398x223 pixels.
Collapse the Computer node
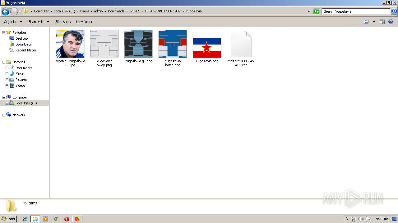pos(4,97)
